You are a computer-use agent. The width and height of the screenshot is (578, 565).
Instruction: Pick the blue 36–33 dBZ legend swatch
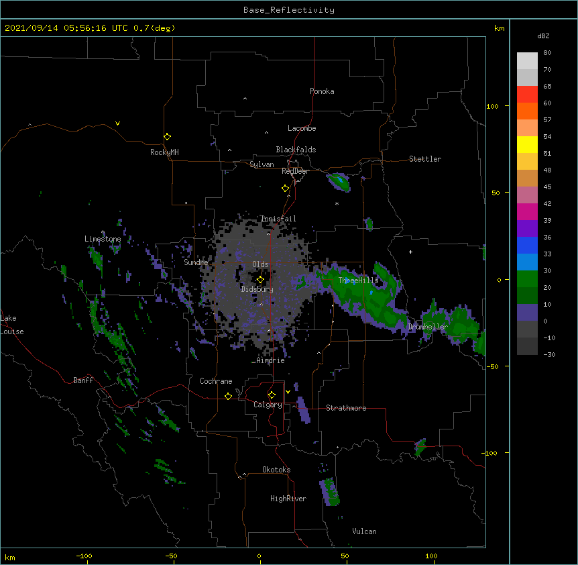527,245
